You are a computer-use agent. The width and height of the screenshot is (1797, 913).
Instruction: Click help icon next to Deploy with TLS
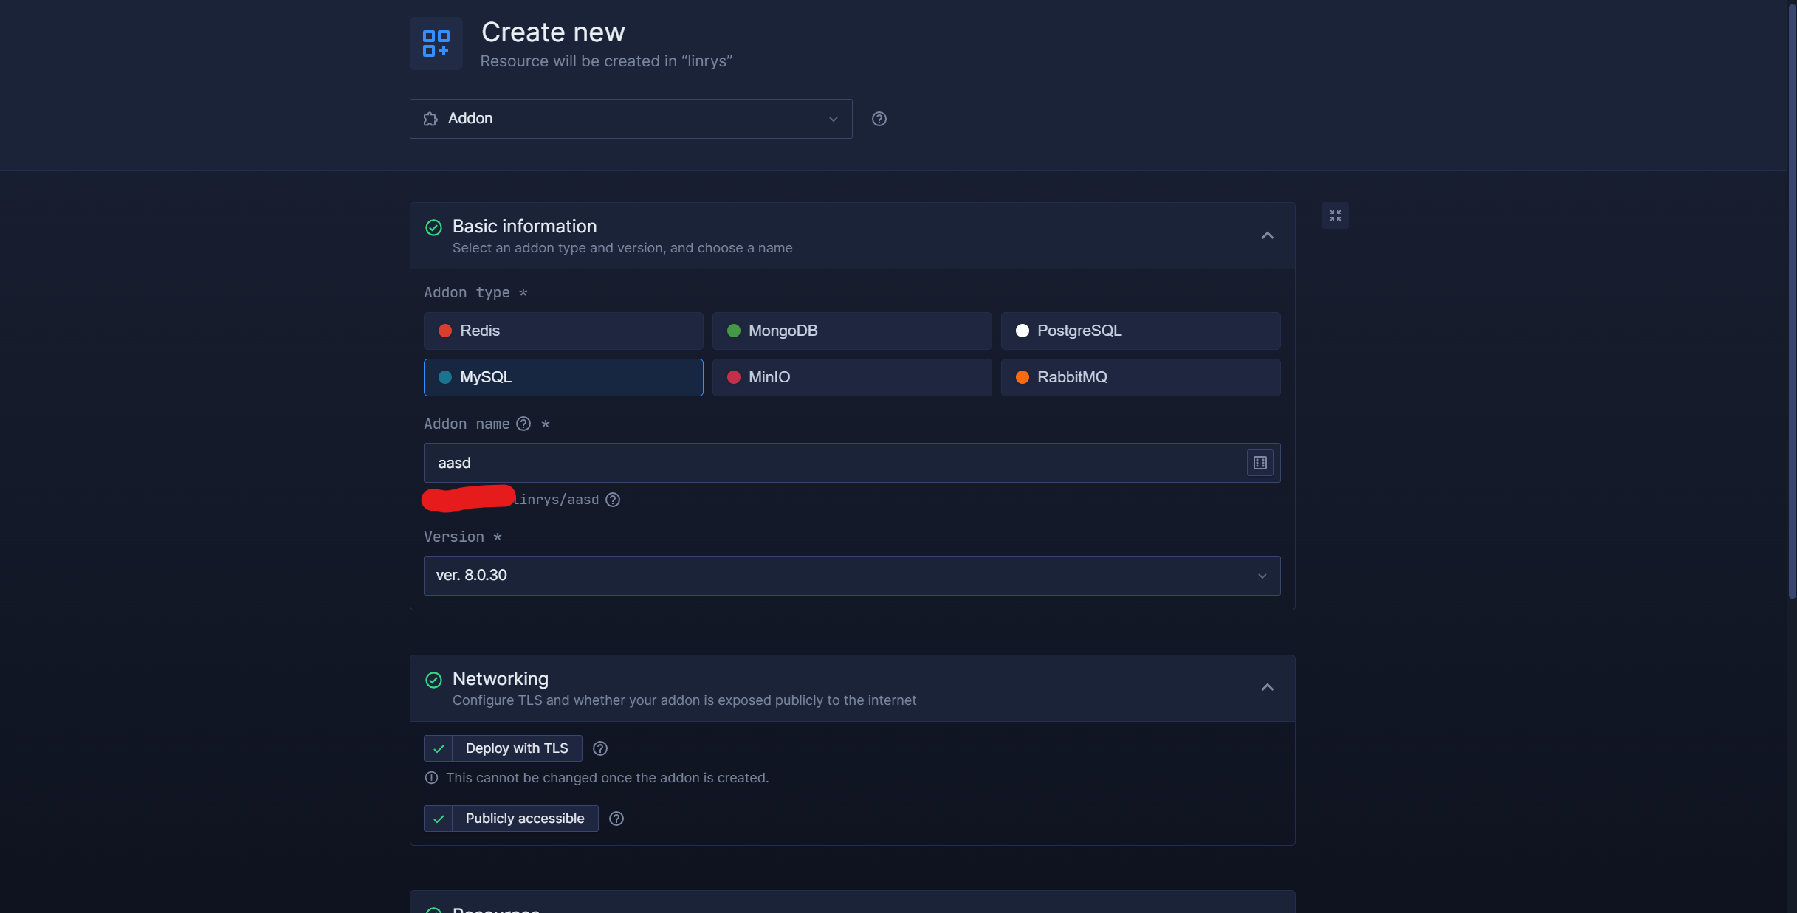(x=600, y=748)
